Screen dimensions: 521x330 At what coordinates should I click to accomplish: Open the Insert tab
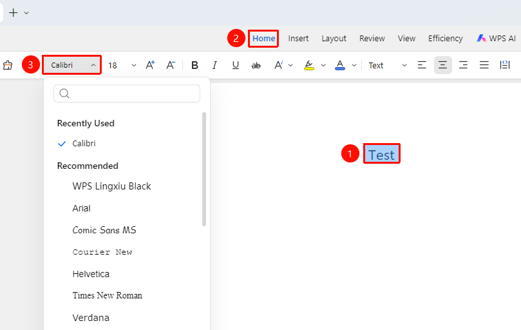click(298, 39)
